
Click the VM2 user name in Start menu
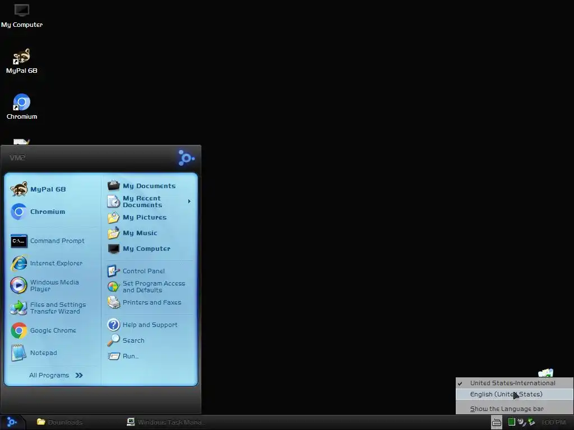click(17, 158)
